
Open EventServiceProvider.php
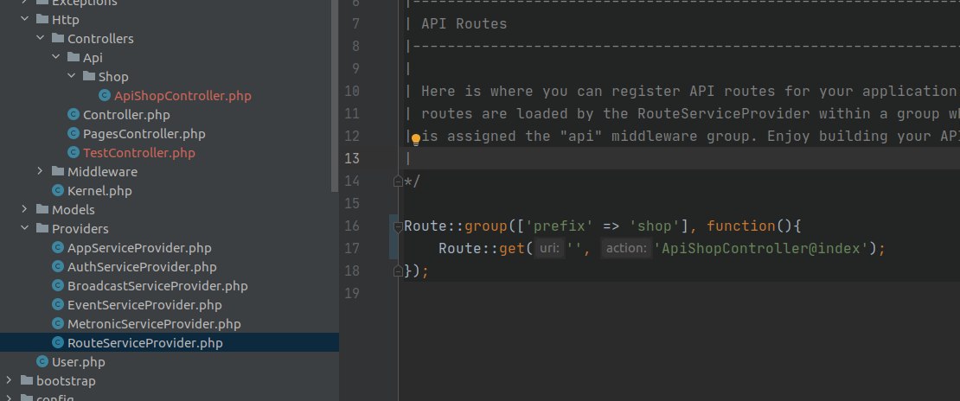(x=144, y=304)
